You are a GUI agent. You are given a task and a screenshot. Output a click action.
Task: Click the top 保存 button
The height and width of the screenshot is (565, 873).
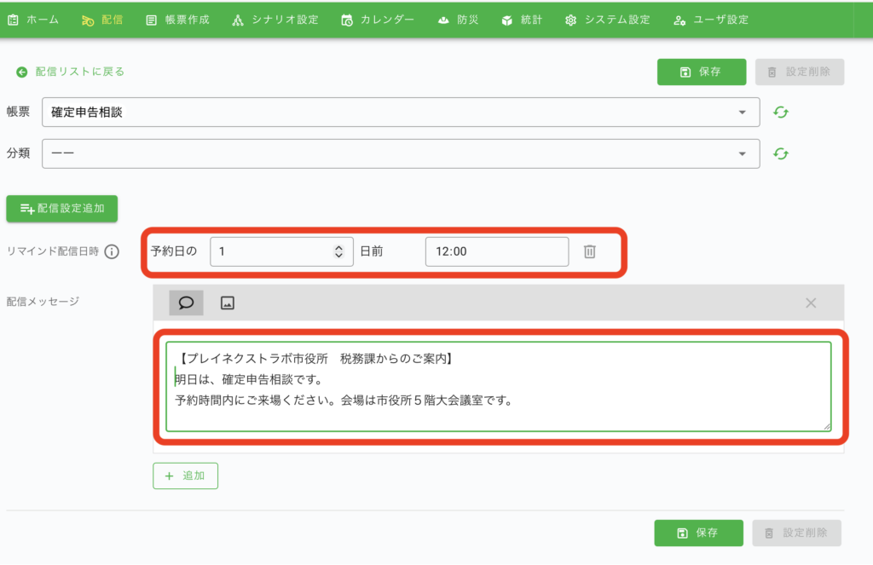click(701, 72)
